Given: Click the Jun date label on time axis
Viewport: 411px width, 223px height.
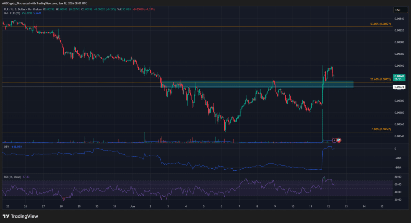Looking at the screenshot, I should [133, 207].
